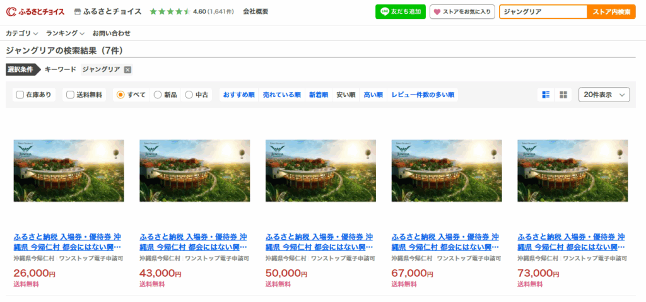Viewport: 646px width, 302px height.
Task: Open title link of the 26,000円 item
Action: [68, 242]
